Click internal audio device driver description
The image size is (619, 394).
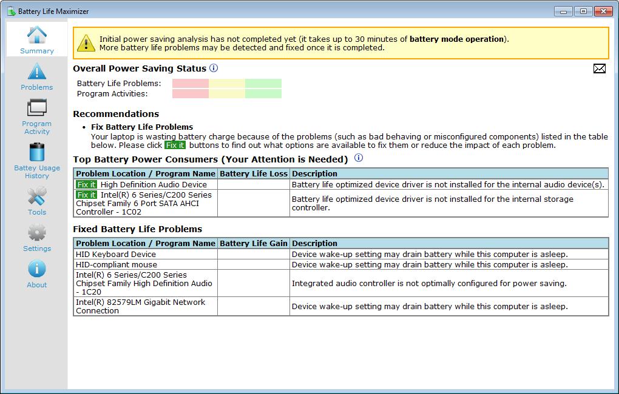click(x=448, y=184)
